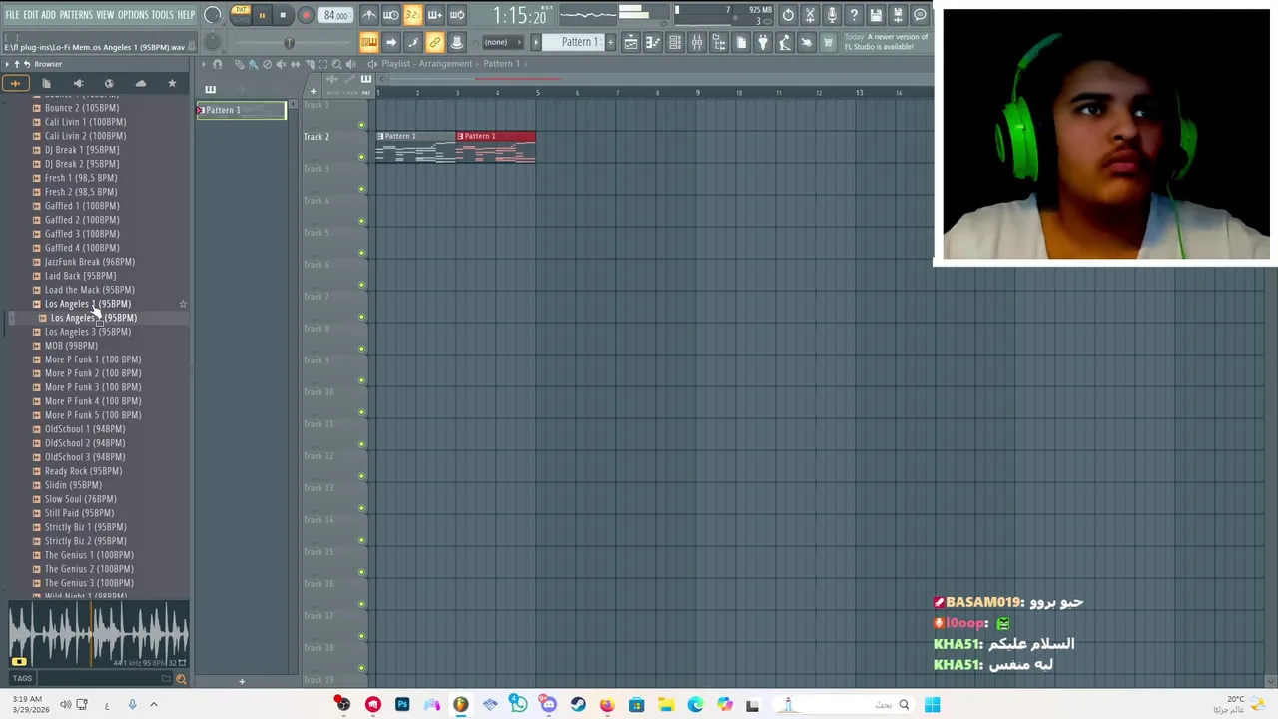Image resolution: width=1278 pixels, height=719 pixels.
Task: Toggle the metronome icon
Action: tap(369, 15)
